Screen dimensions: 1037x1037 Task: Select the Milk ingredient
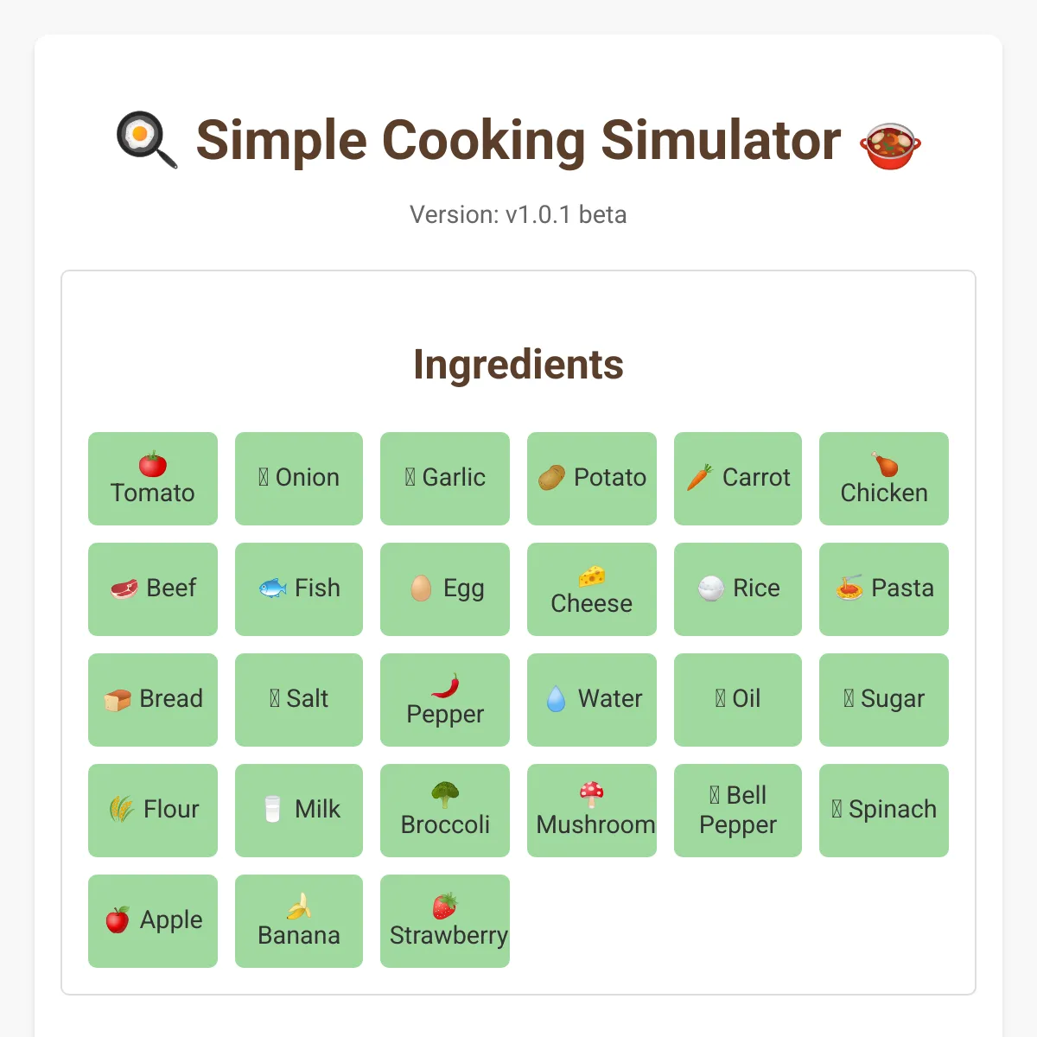point(299,811)
